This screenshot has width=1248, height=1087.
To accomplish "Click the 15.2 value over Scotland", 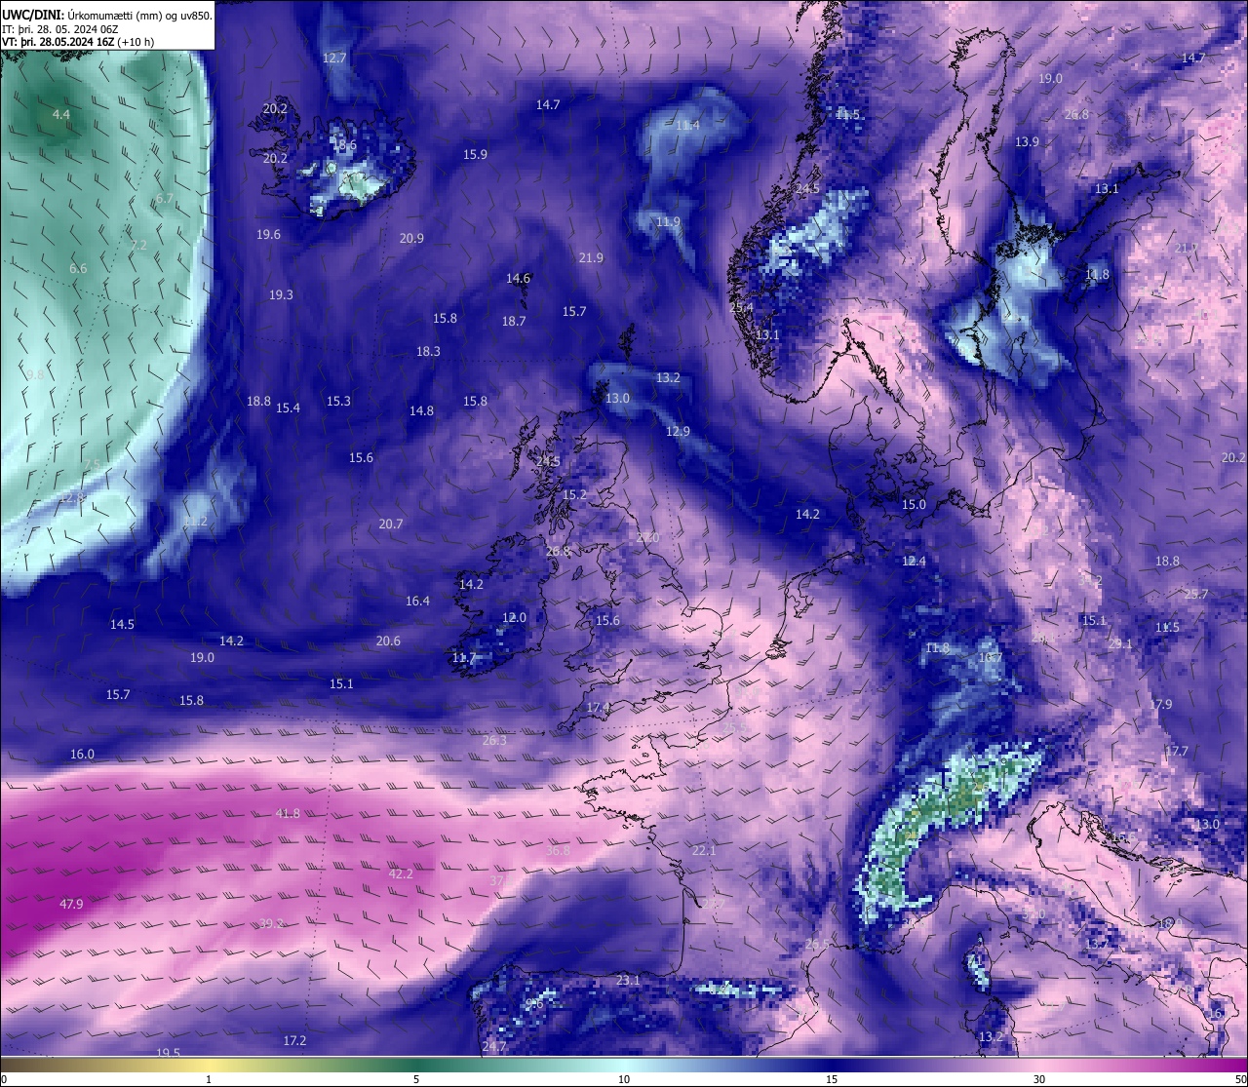I will coord(575,494).
